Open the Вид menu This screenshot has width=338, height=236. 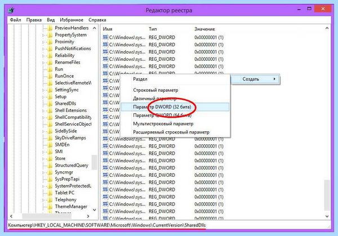[51, 20]
